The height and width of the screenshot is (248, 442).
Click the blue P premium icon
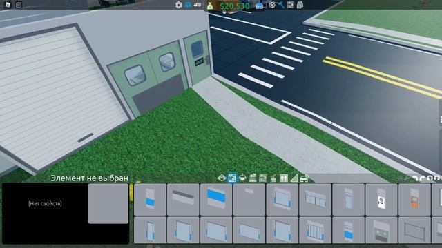[188, 5]
